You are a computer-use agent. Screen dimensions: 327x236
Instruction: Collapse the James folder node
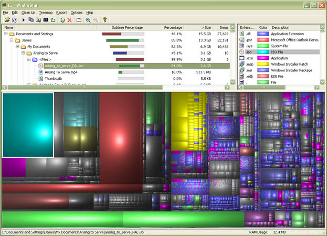[x=12, y=40]
